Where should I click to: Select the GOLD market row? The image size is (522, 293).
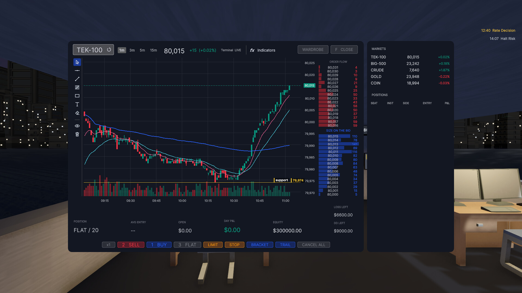pyautogui.click(x=410, y=77)
